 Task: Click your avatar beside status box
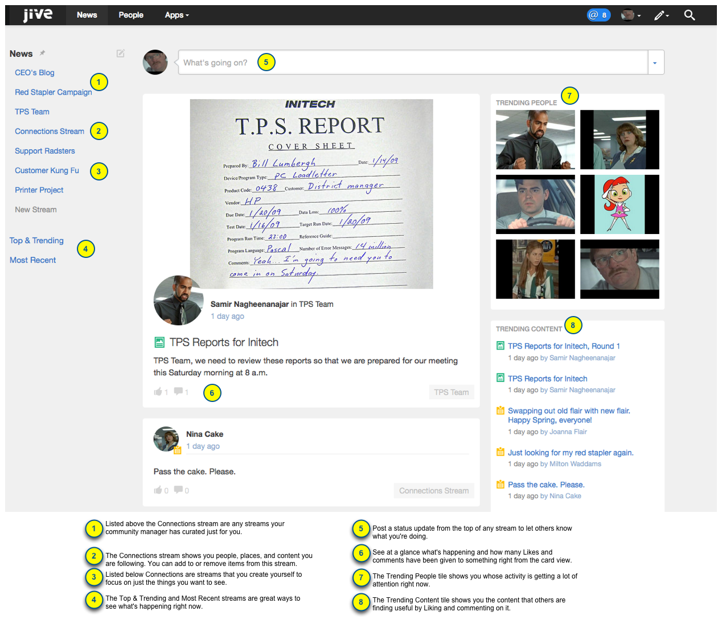155,62
